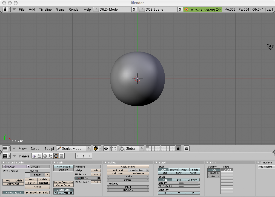Open the Scene context icon in Panels
Image resolution: width=275 pixels, height=197 pixels.
[62, 156]
